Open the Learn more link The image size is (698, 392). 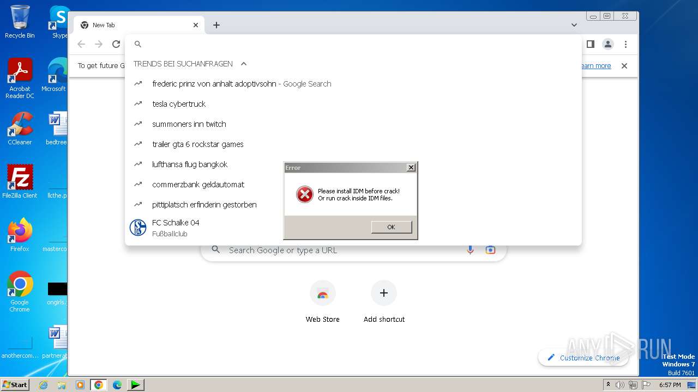(x=595, y=66)
